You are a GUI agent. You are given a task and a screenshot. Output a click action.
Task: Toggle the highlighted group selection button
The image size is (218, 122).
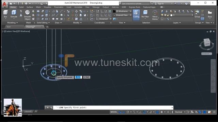pos(203,19)
